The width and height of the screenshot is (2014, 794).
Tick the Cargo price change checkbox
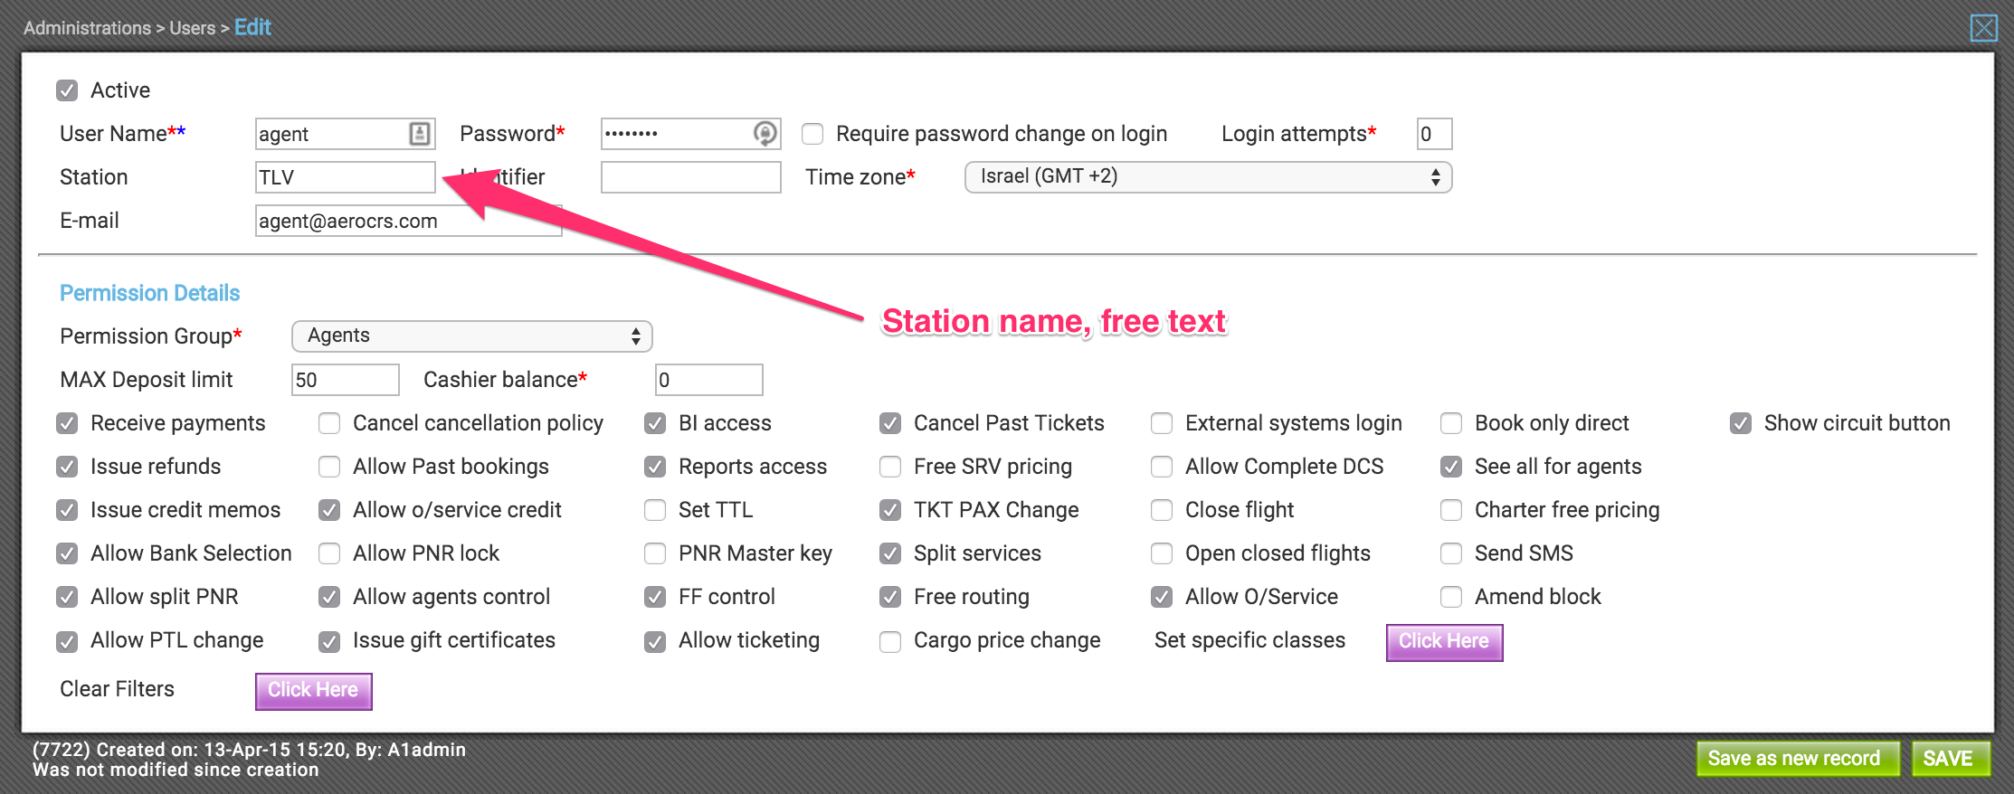coord(890,641)
